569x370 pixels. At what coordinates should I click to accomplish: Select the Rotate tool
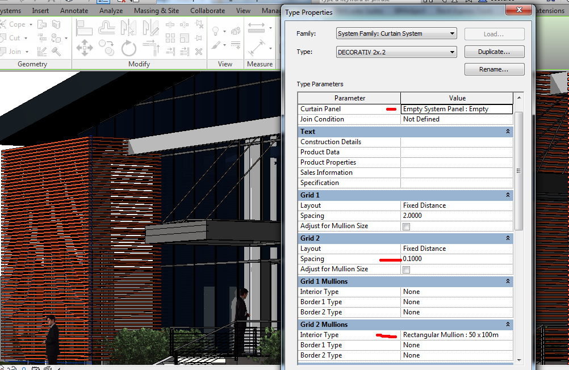pos(128,48)
